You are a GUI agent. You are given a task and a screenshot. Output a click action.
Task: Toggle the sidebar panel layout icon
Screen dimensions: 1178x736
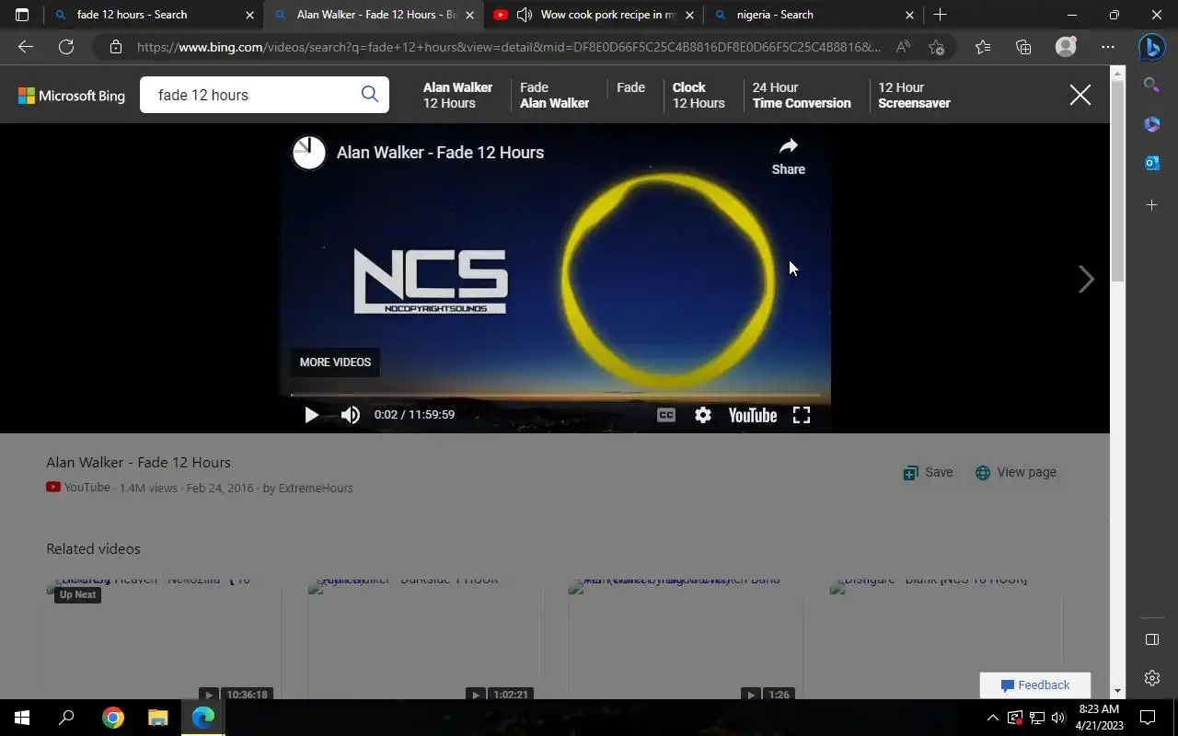pyautogui.click(x=1151, y=639)
